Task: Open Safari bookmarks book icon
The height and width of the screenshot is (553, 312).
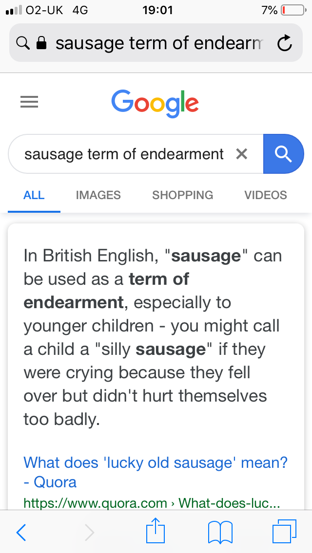Action: (x=220, y=533)
